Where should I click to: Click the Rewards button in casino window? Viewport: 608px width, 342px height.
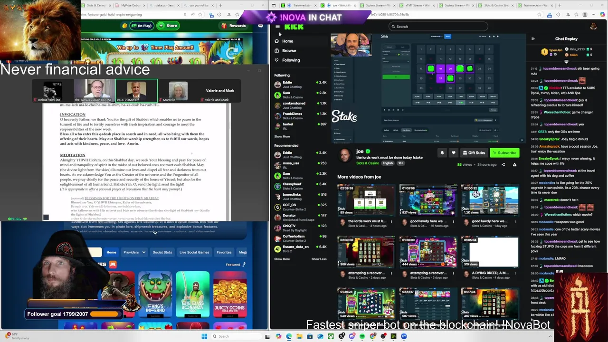click(234, 26)
